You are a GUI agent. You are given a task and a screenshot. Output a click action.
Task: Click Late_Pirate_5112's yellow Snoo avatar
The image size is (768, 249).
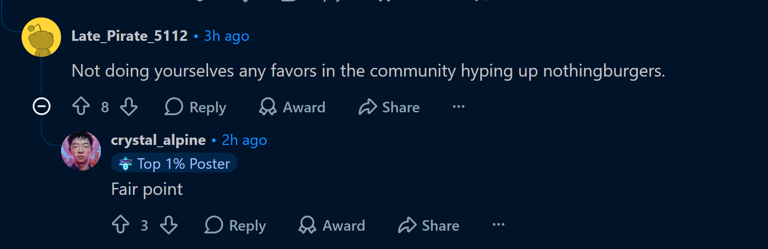(41, 37)
